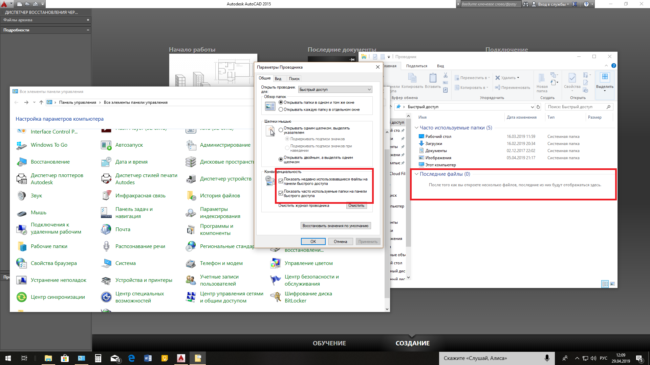Screen dimensions: 650x365
Task: Click Rename (Переименовать) in Explorer ribbon
Action: tap(513, 88)
